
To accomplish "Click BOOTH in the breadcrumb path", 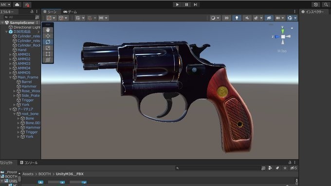I will coord(45,174).
